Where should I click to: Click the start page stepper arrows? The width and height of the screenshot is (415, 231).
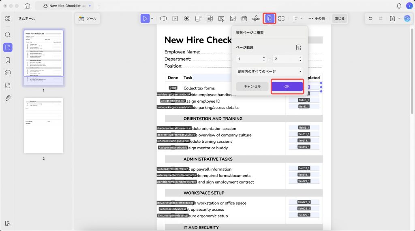(x=263, y=59)
